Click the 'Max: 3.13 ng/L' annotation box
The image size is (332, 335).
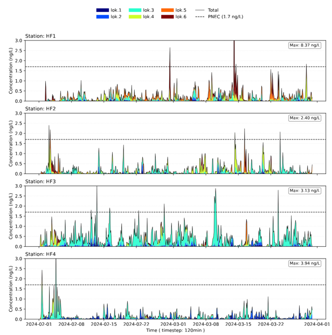(x=305, y=191)
